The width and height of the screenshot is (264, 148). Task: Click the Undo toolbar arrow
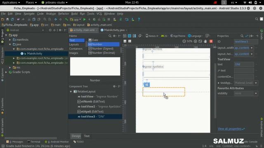(x=18, y=19)
